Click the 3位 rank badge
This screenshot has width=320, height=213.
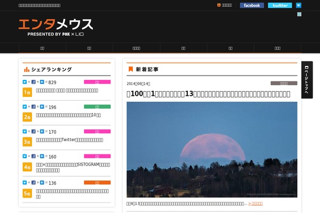27,142
